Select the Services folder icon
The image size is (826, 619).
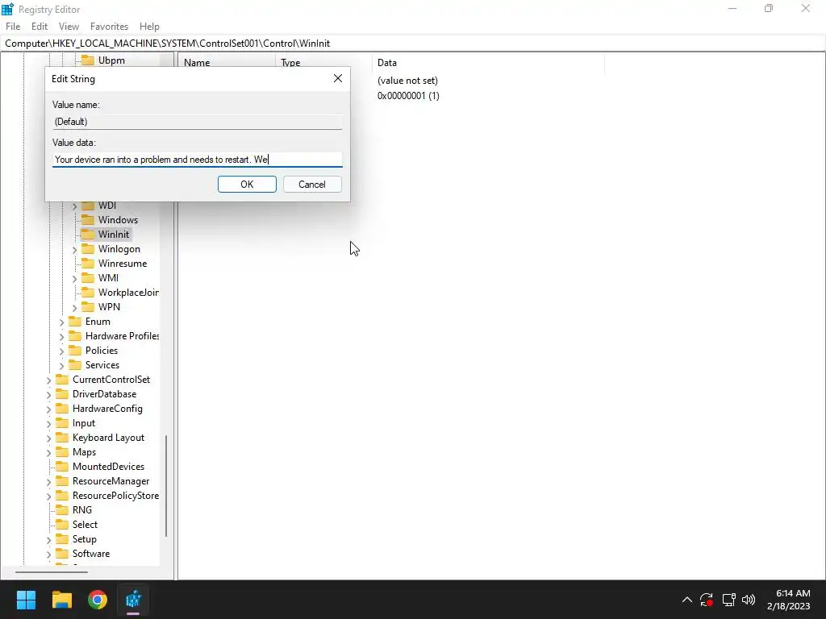pyautogui.click(x=75, y=365)
